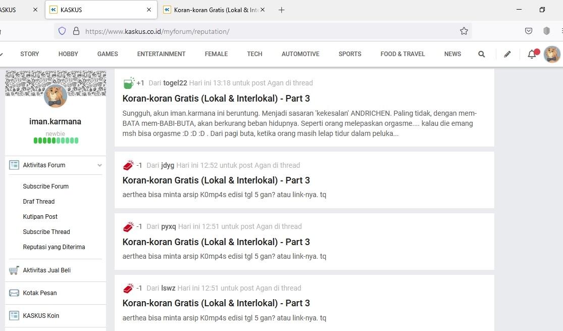563x331 pixels.
Task: Click the Aktivitas Jual Beli cart icon
Action: (14, 270)
